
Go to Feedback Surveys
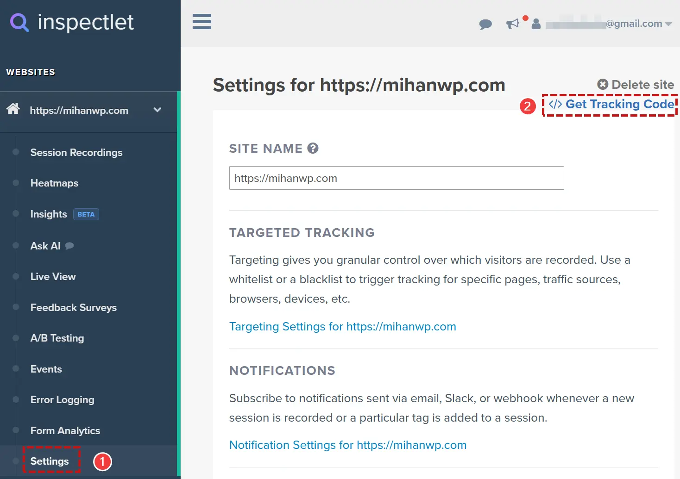[74, 308]
